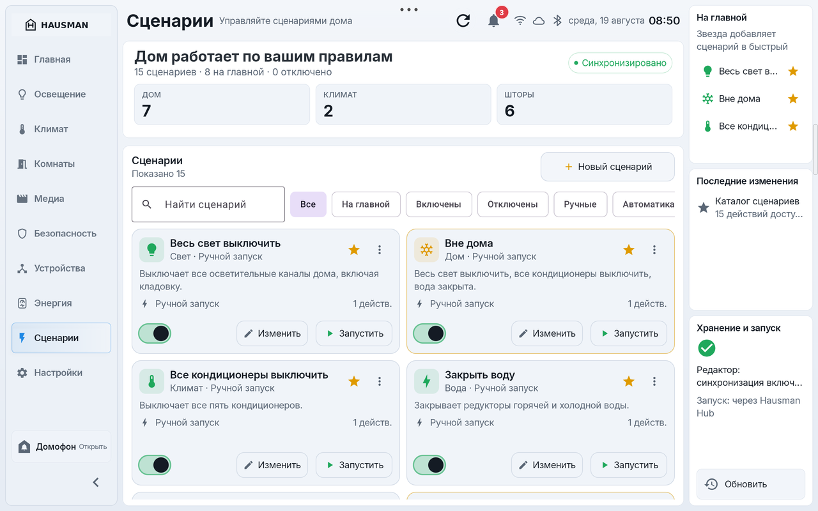818x511 pixels.
Task: Open Энергия in the sidebar
Action: coord(61,303)
